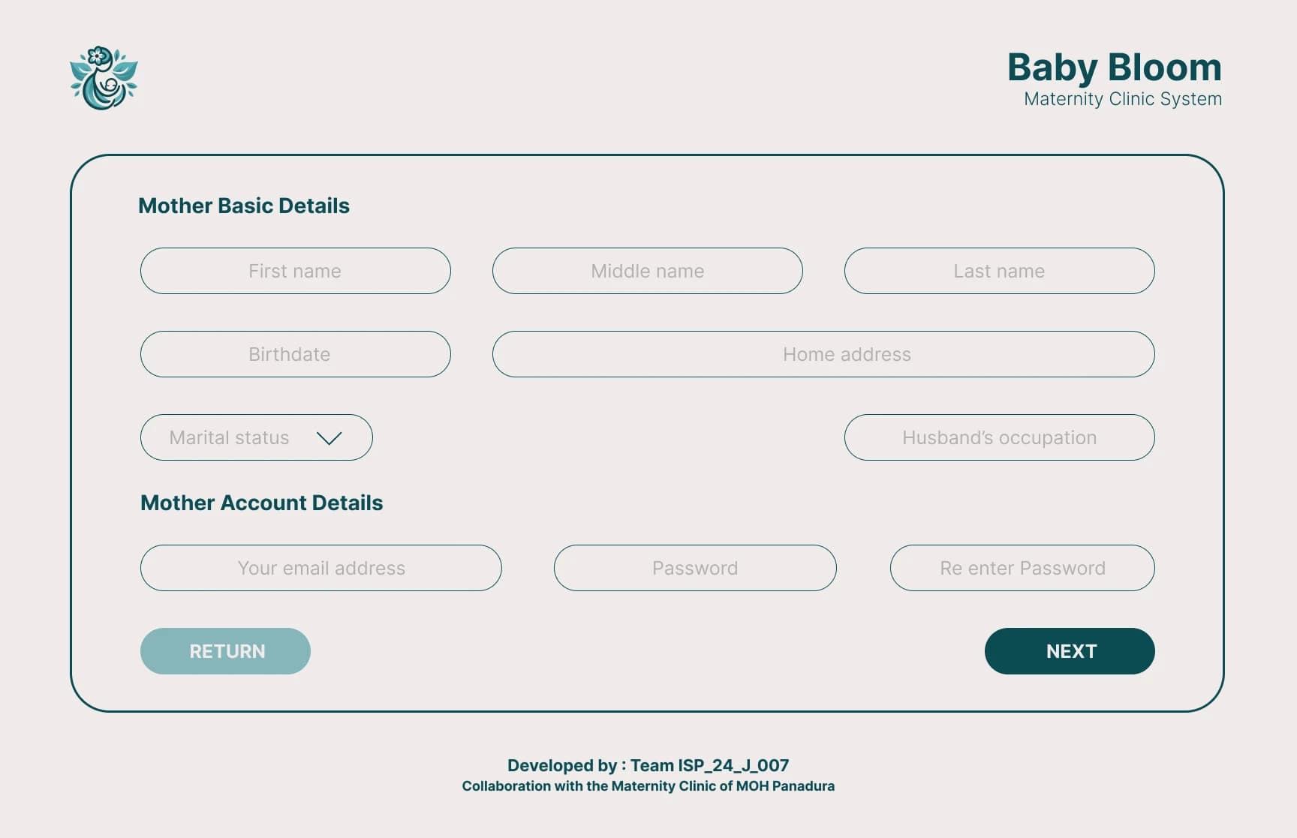The width and height of the screenshot is (1297, 838).
Task: Click the Home address input
Action: click(x=823, y=354)
